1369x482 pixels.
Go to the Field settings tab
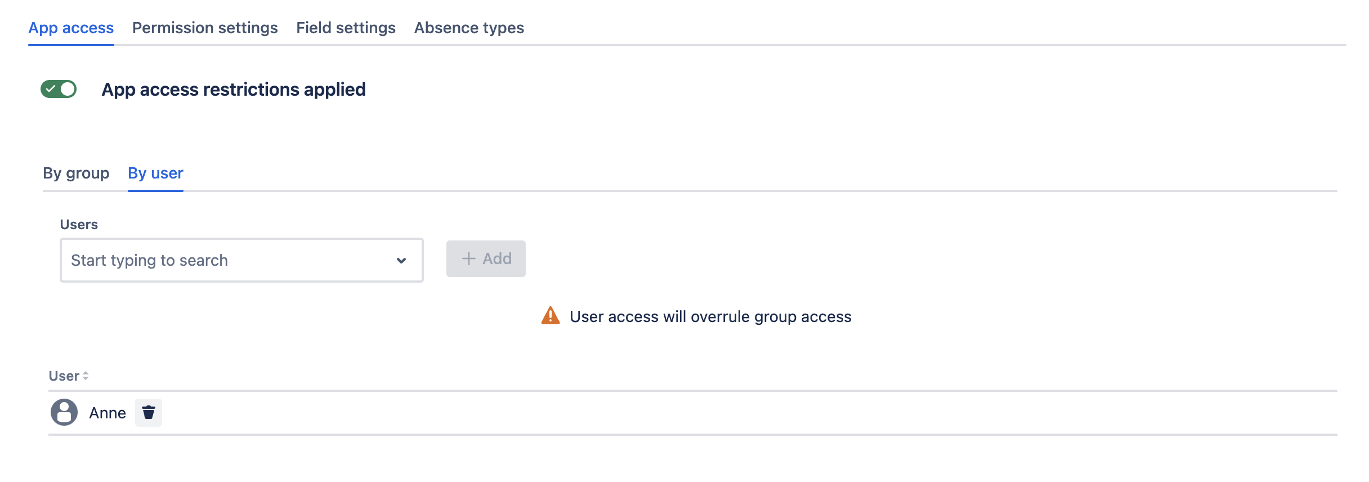coord(346,28)
